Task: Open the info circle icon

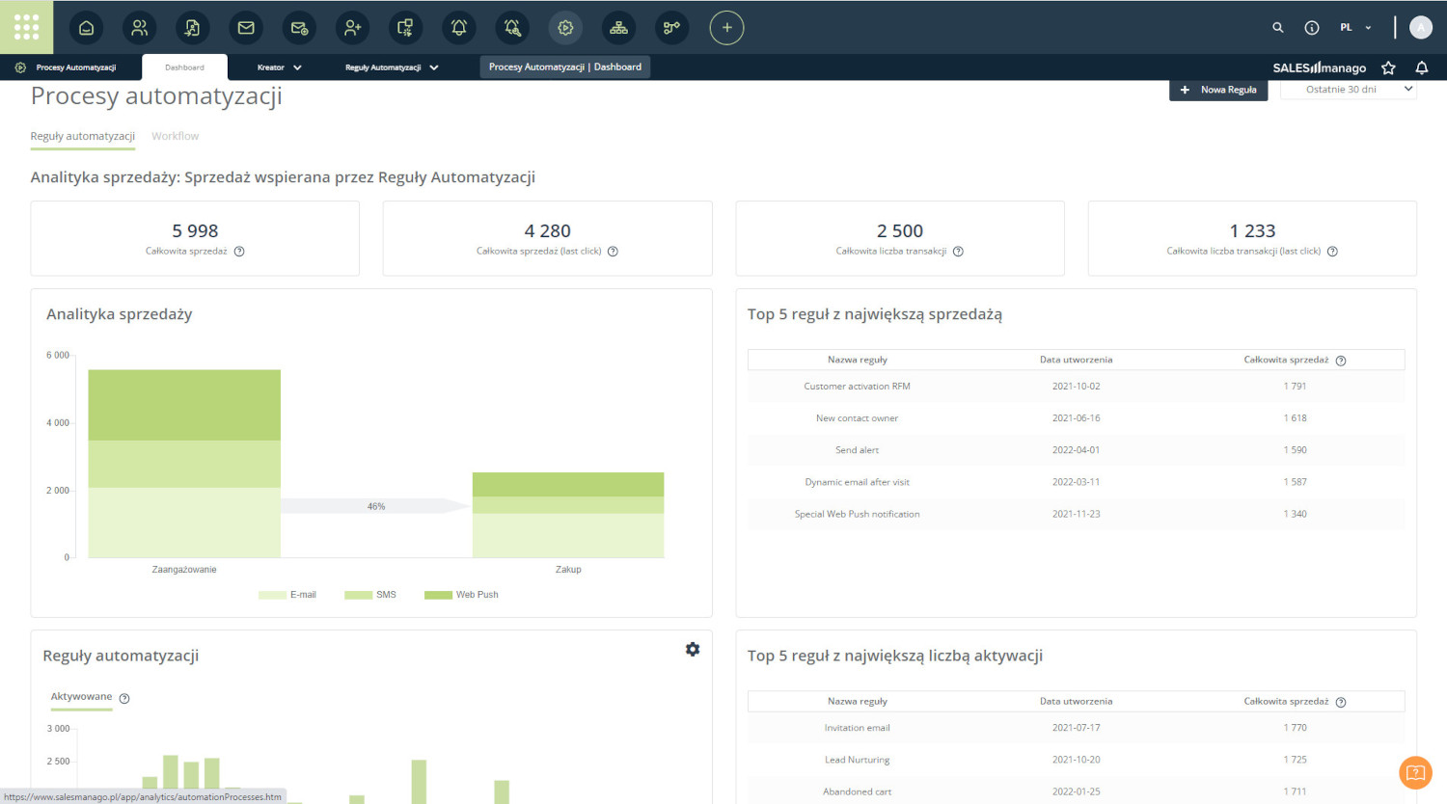Action: click(1312, 28)
